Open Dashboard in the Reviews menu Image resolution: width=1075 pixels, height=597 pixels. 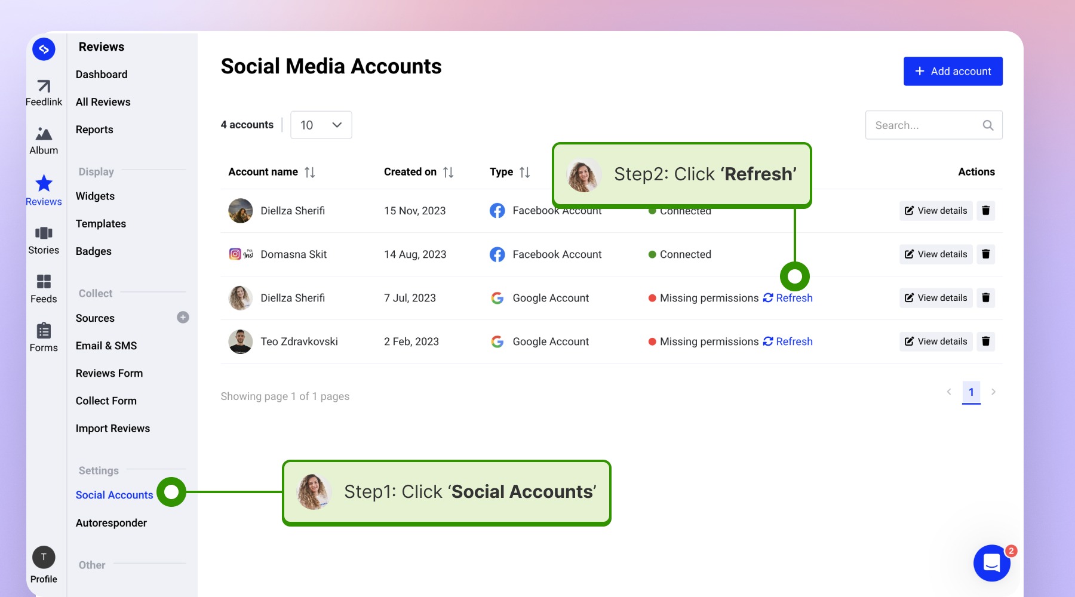102,75
